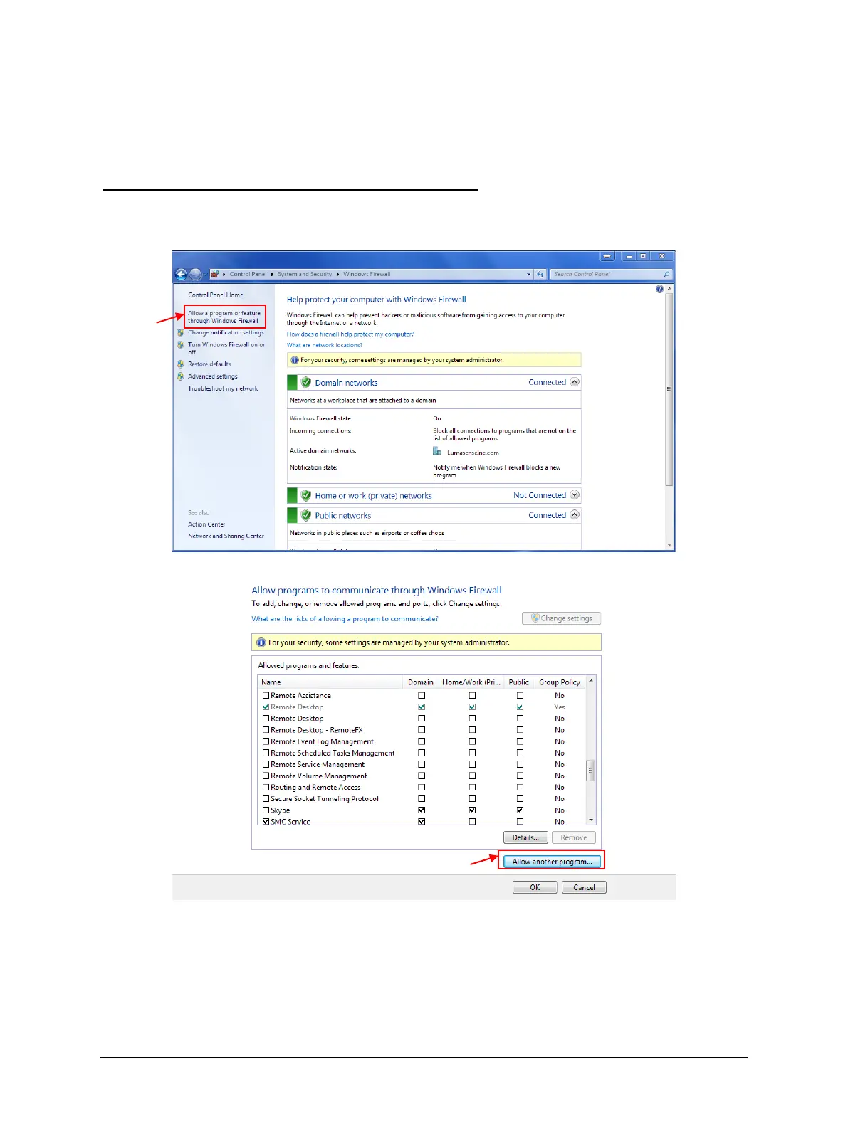
Task: Click shield icon beside Turn Windows Firewall on or off
Action: (x=181, y=344)
